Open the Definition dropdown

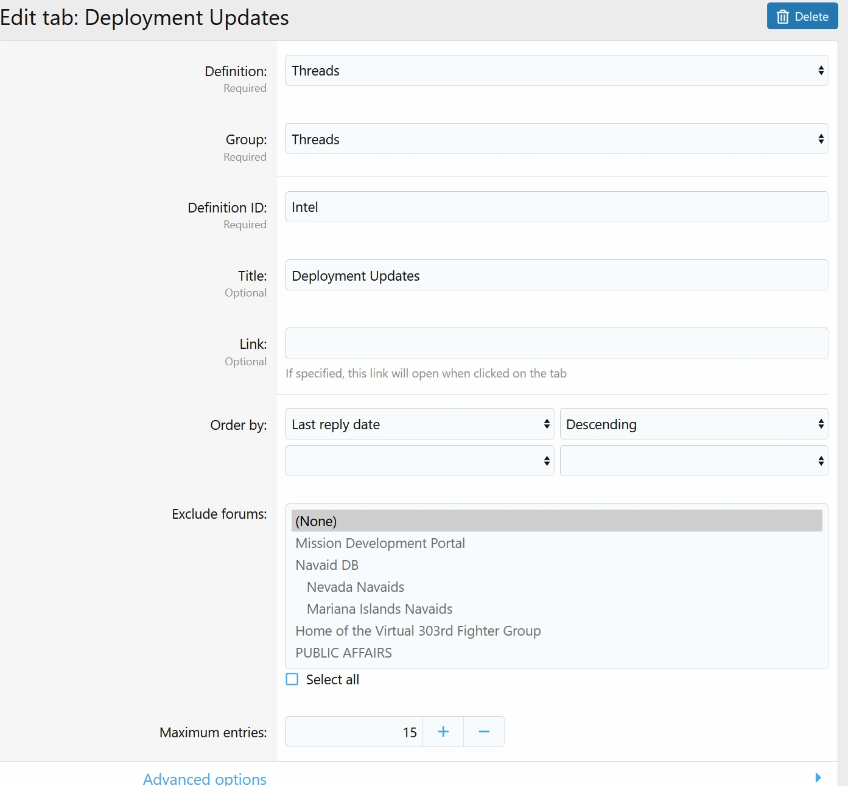tap(556, 71)
